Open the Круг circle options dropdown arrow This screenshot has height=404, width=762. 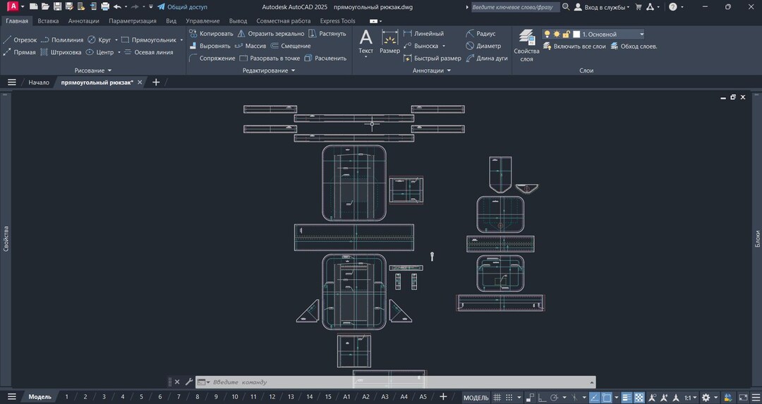pos(116,39)
